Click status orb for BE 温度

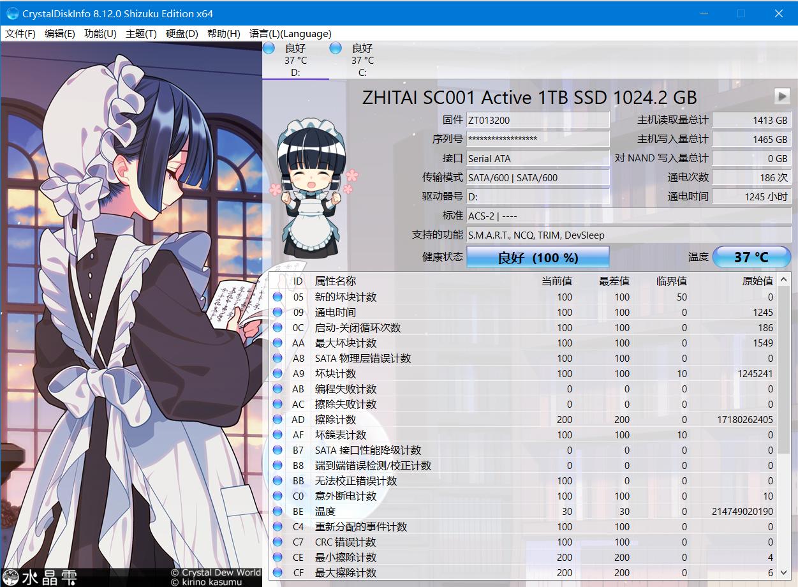tap(277, 511)
